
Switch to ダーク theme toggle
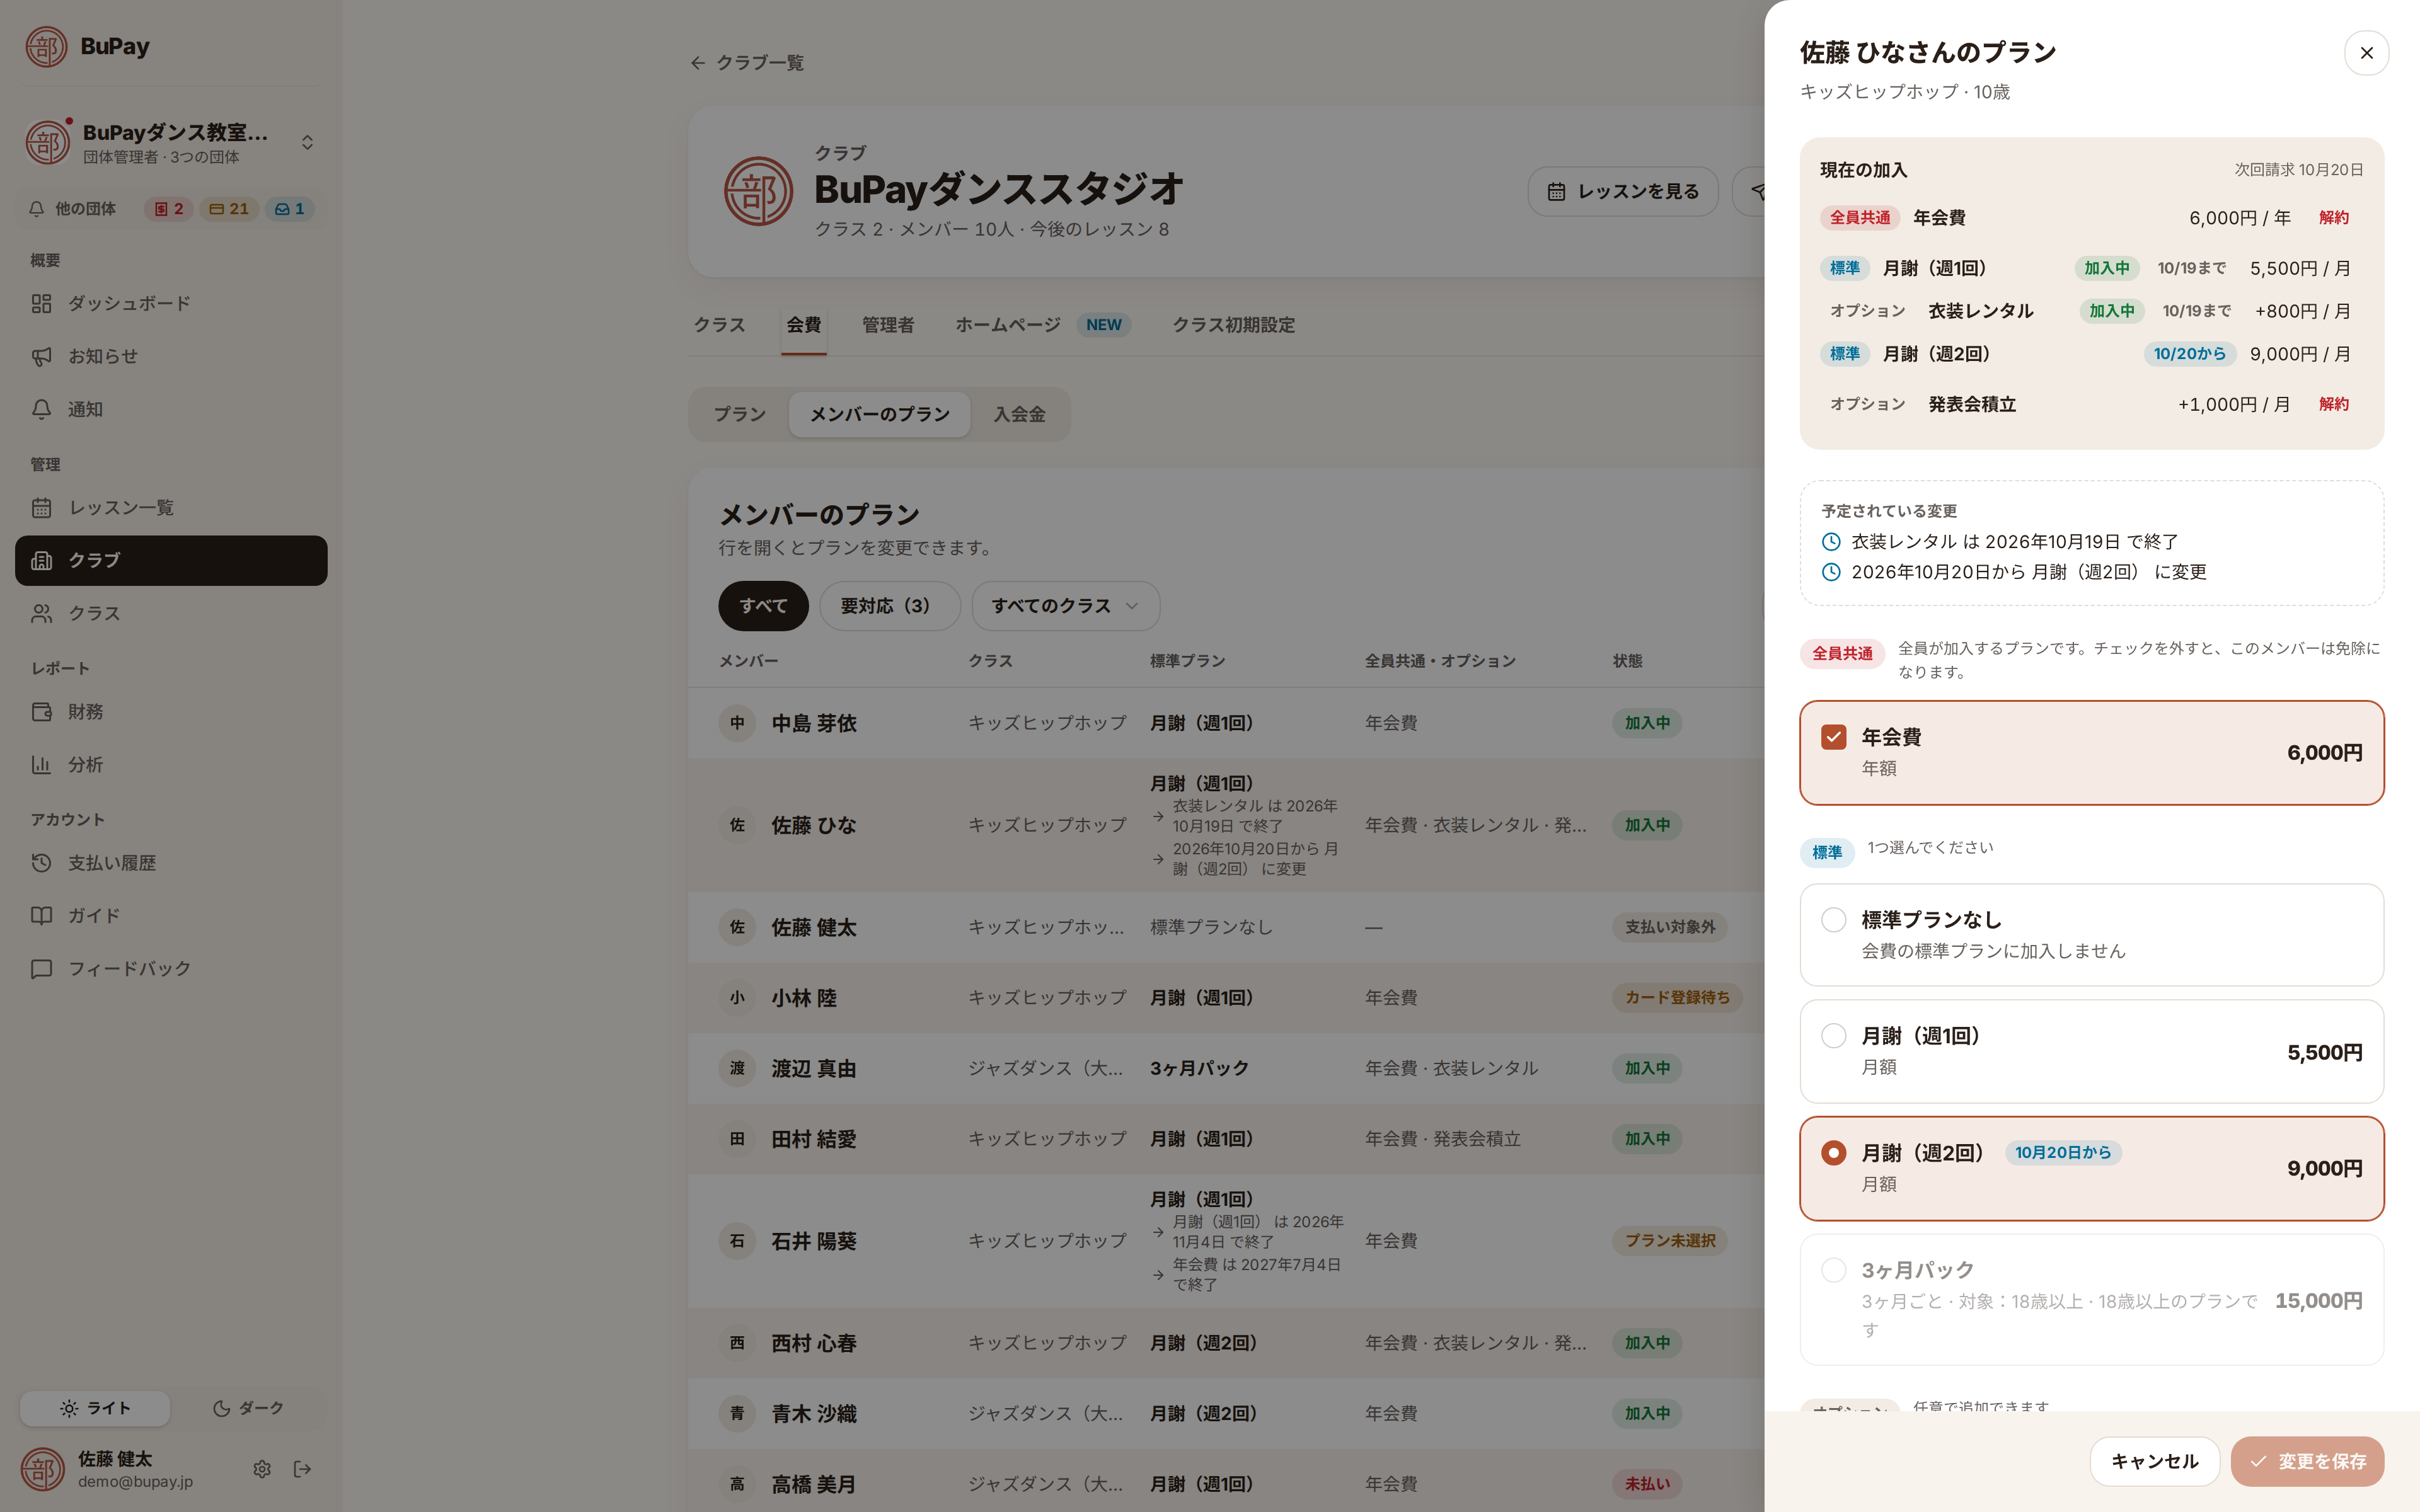click(248, 1408)
